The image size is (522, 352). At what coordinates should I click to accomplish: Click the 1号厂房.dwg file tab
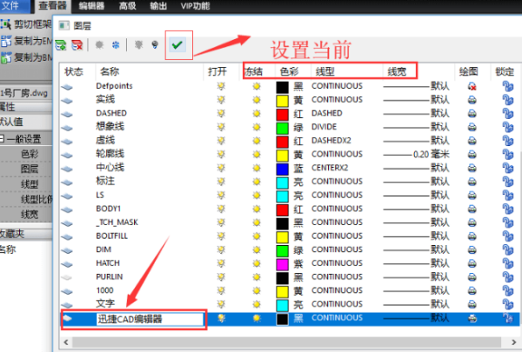tap(24, 93)
